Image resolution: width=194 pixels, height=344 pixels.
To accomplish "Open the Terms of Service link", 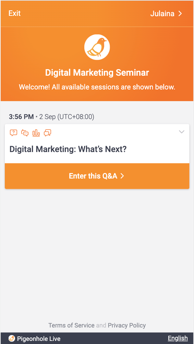I will 72,325.
